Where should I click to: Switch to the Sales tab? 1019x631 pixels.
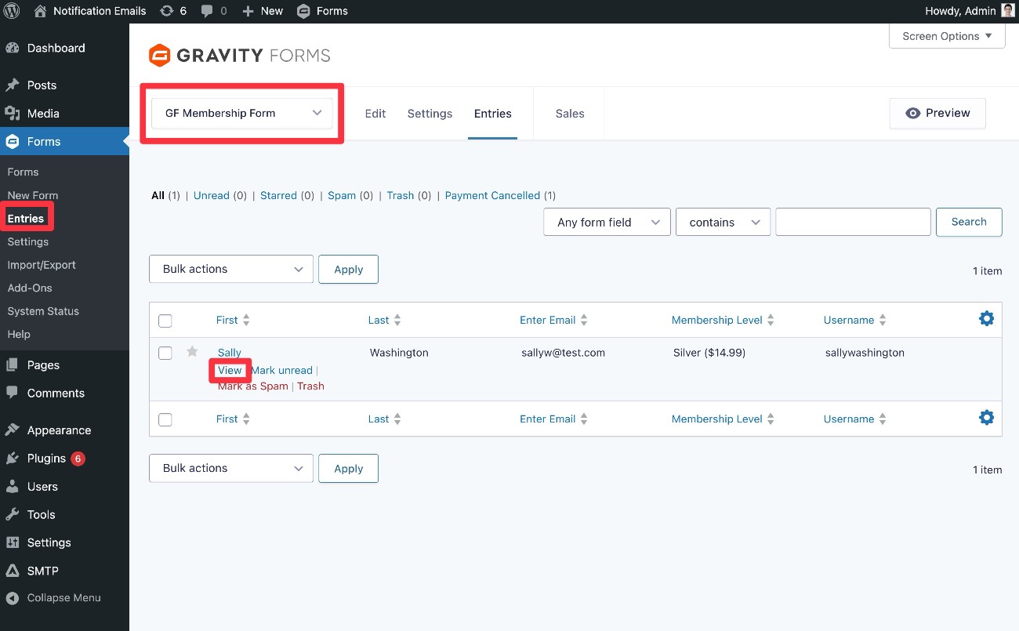click(x=570, y=114)
